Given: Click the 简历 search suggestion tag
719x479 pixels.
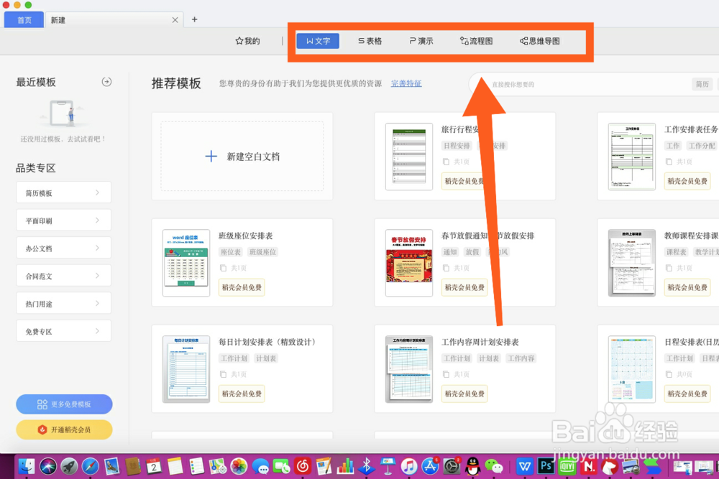Looking at the screenshot, I should pos(702,84).
